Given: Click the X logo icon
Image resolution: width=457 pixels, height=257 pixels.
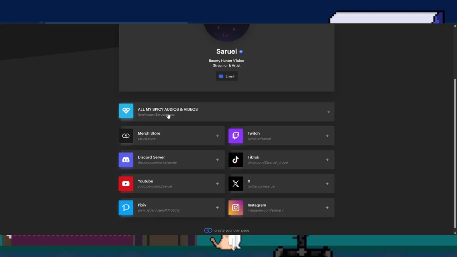Looking at the screenshot, I should click(x=236, y=183).
